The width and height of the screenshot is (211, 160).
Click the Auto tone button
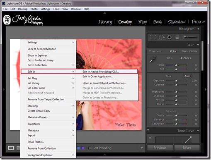pos(187,76)
